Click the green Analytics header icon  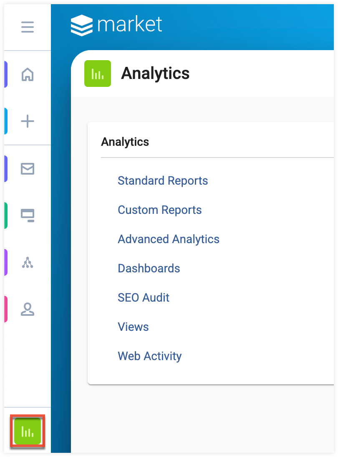click(x=97, y=74)
